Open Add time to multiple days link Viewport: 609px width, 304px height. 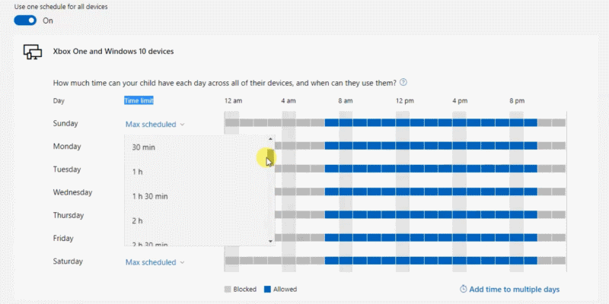[514, 290]
